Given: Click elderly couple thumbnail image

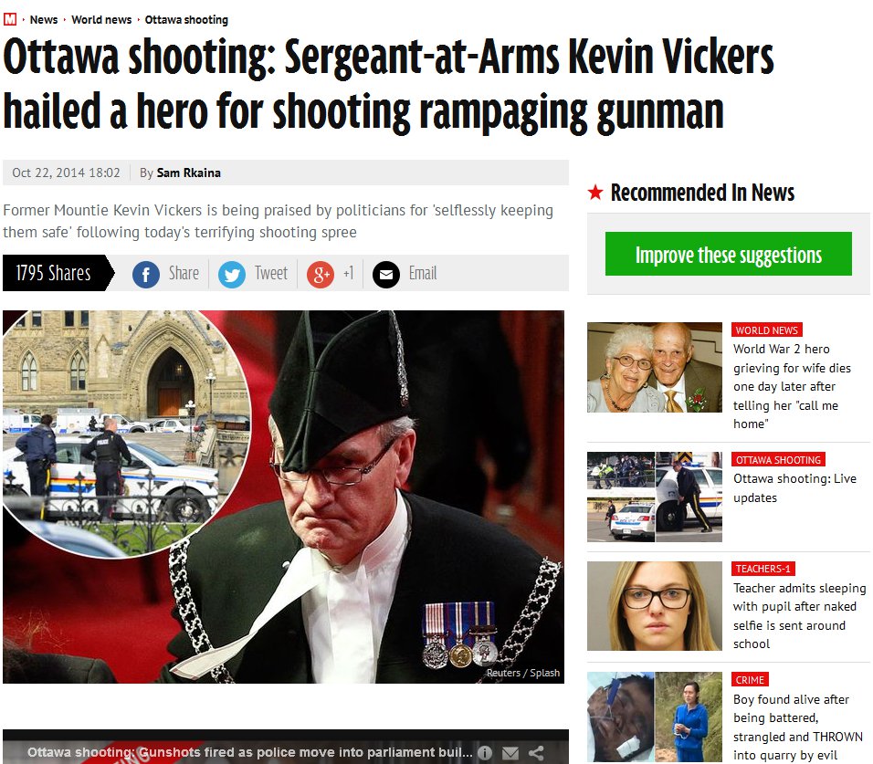Looking at the screenshot, I should [654, 367].
